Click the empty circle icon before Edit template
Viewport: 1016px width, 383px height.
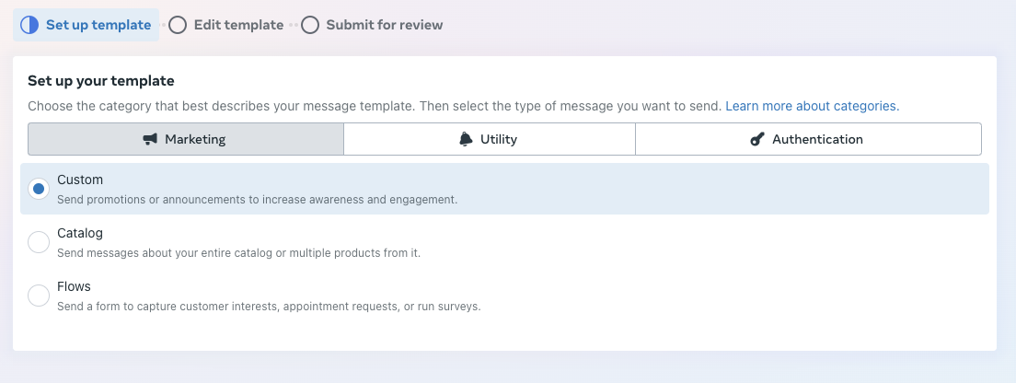[x=178, y=25]
